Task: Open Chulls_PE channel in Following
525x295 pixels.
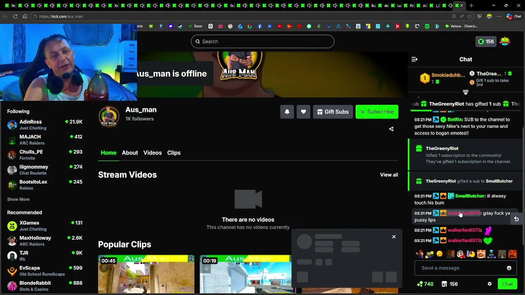Action: 45,155
